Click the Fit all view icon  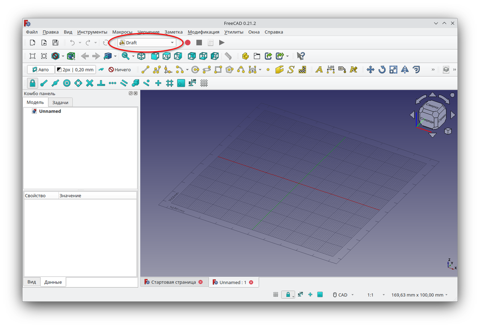pos(32,56)
